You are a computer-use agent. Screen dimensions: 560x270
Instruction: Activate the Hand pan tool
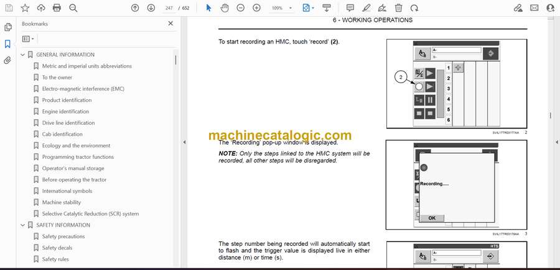225,8
